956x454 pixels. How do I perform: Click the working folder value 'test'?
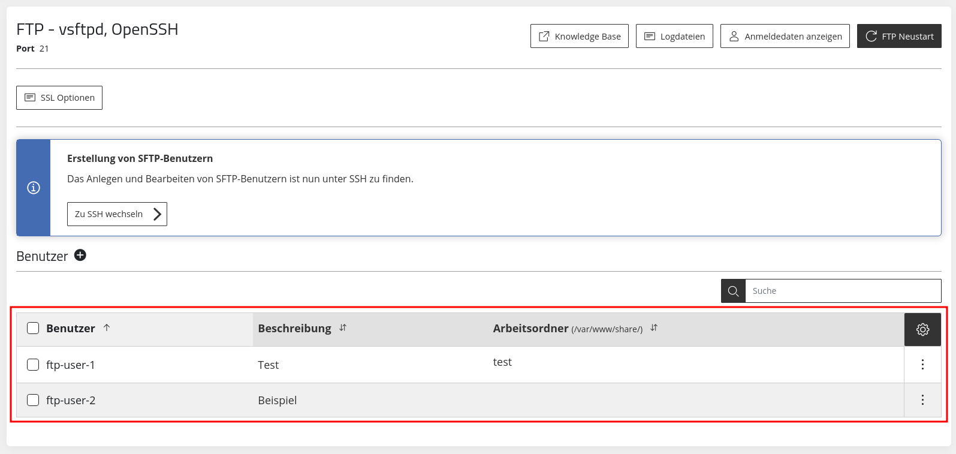pos(502,362)
